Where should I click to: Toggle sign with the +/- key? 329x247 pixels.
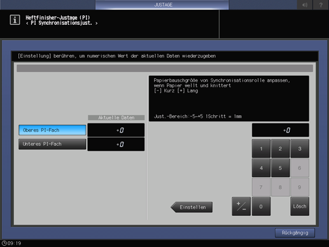click(x=241, y=206)
